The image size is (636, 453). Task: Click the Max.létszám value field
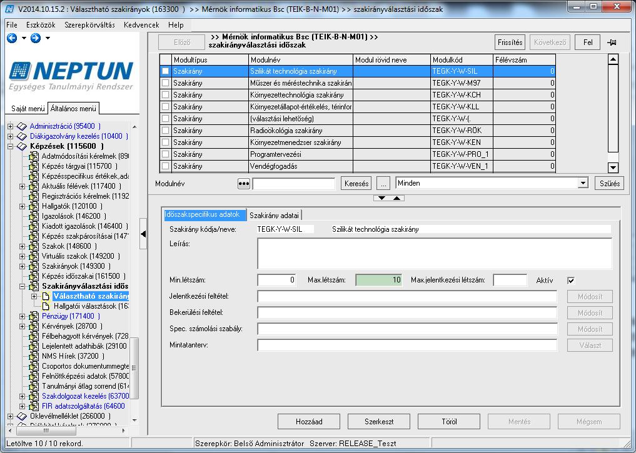click(x=379, y=280)
